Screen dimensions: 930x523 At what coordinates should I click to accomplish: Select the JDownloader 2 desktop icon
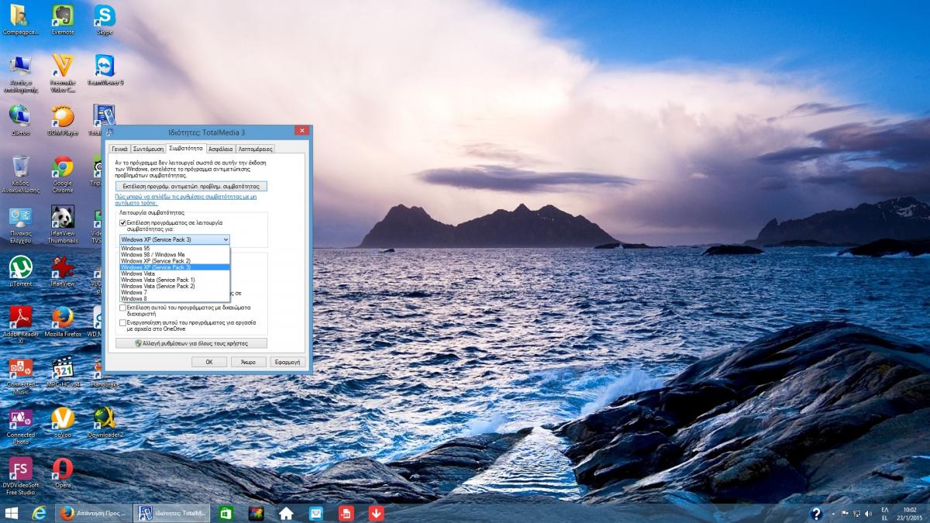pyautogui.click(x=105, y=422)
